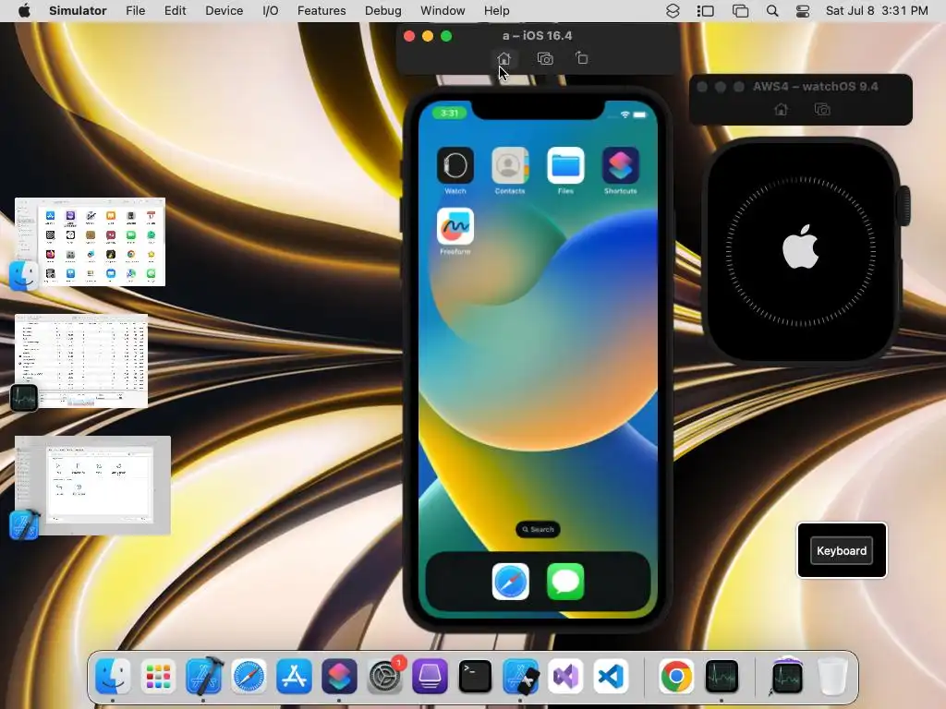Image resolution: width=946 pixels, height=709 pixels.
Task: Select Finder window thumbnail in Stage Manager
Action: (90, 242)
